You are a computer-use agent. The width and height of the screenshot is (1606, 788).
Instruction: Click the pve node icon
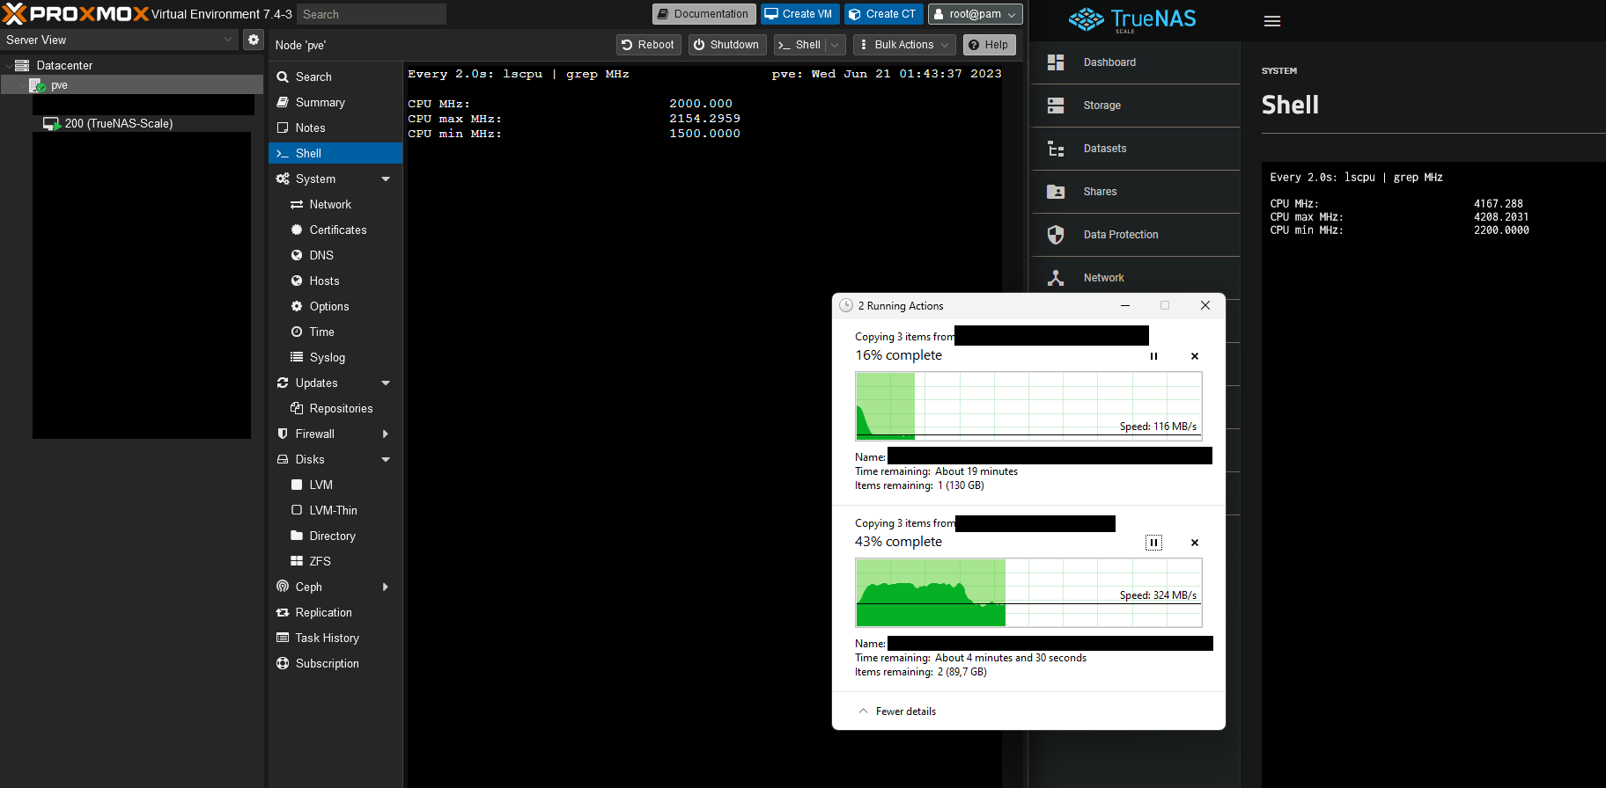click(x=37, y=85)
